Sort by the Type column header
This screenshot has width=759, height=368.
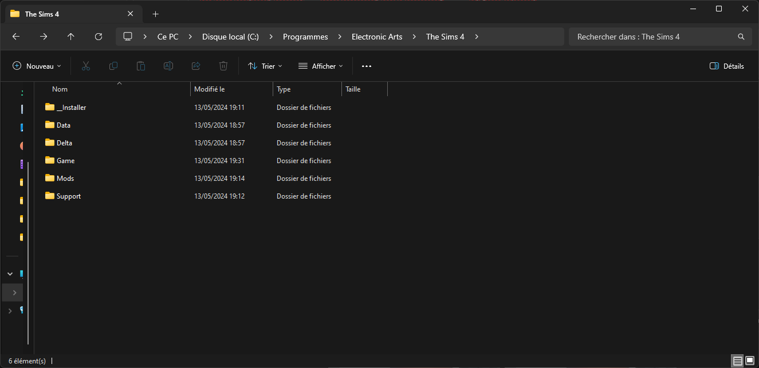coord(307,89)
